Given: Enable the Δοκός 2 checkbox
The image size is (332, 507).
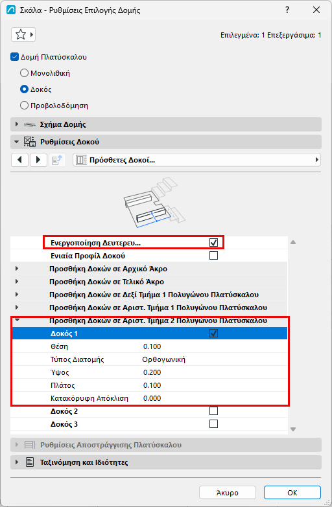Looking at the screenshot, I should pos(213,411).
